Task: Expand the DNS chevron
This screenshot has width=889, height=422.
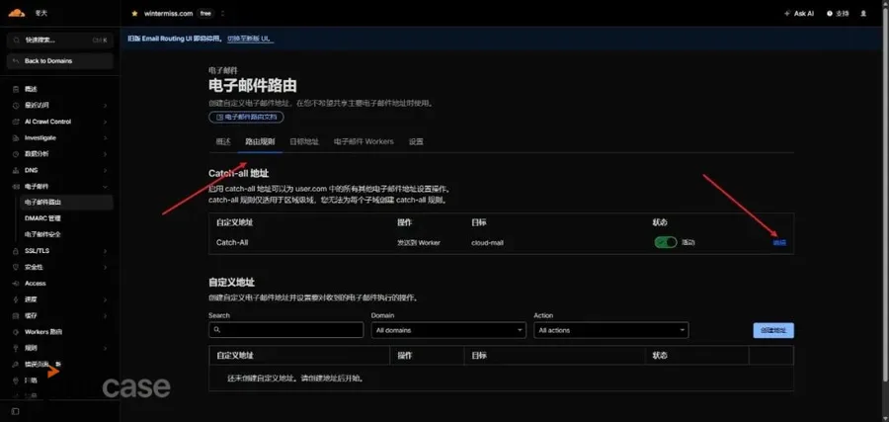Action: point(106,170)
